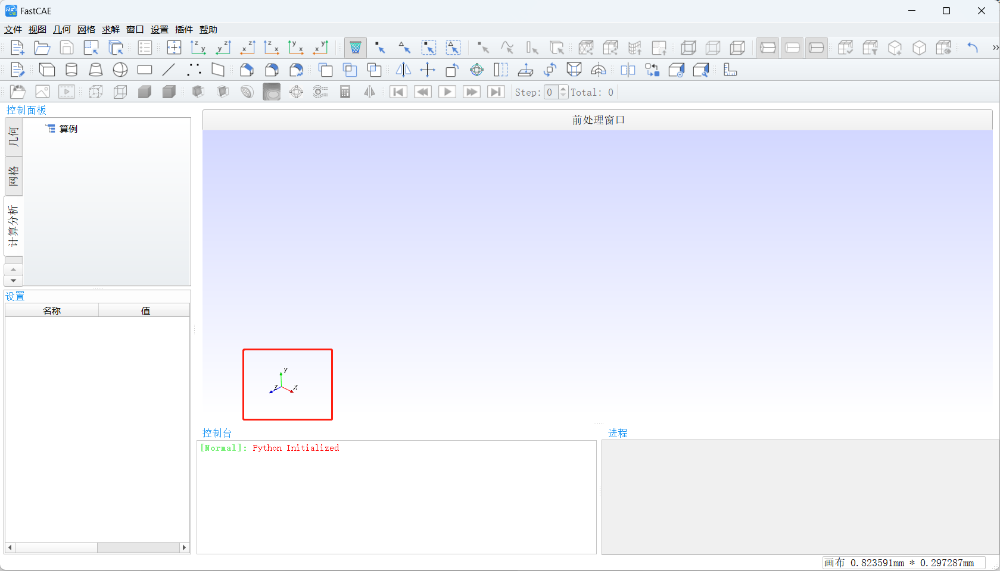
Task: Click the save image picture icon
Action: (42, 92)
